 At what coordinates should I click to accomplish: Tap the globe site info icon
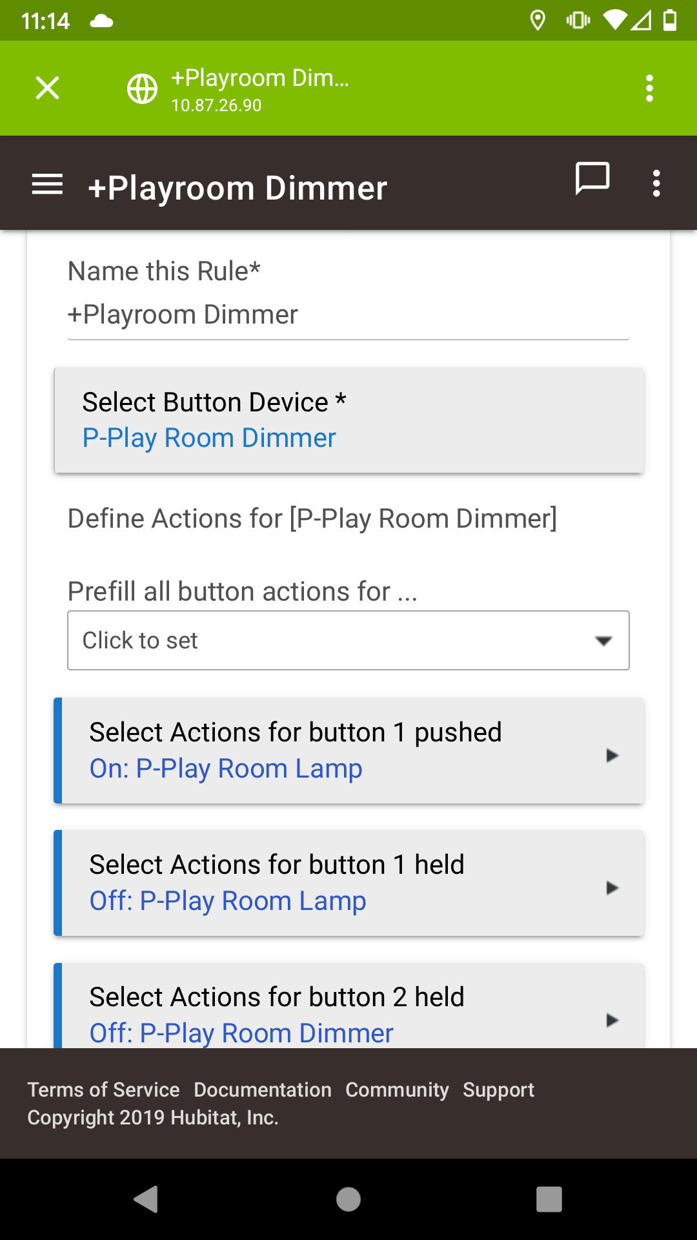(x=142, y=88)
